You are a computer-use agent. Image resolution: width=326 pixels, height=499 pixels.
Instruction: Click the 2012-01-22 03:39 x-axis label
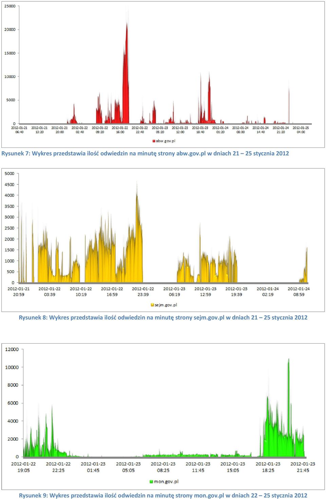pyautogui.click(x=50, y=292)
